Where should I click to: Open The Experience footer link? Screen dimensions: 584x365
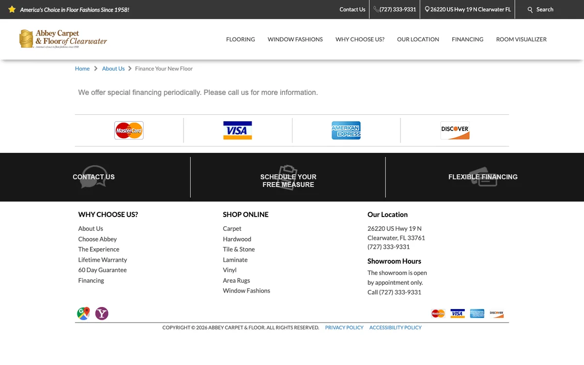click(x=99, y=249)
